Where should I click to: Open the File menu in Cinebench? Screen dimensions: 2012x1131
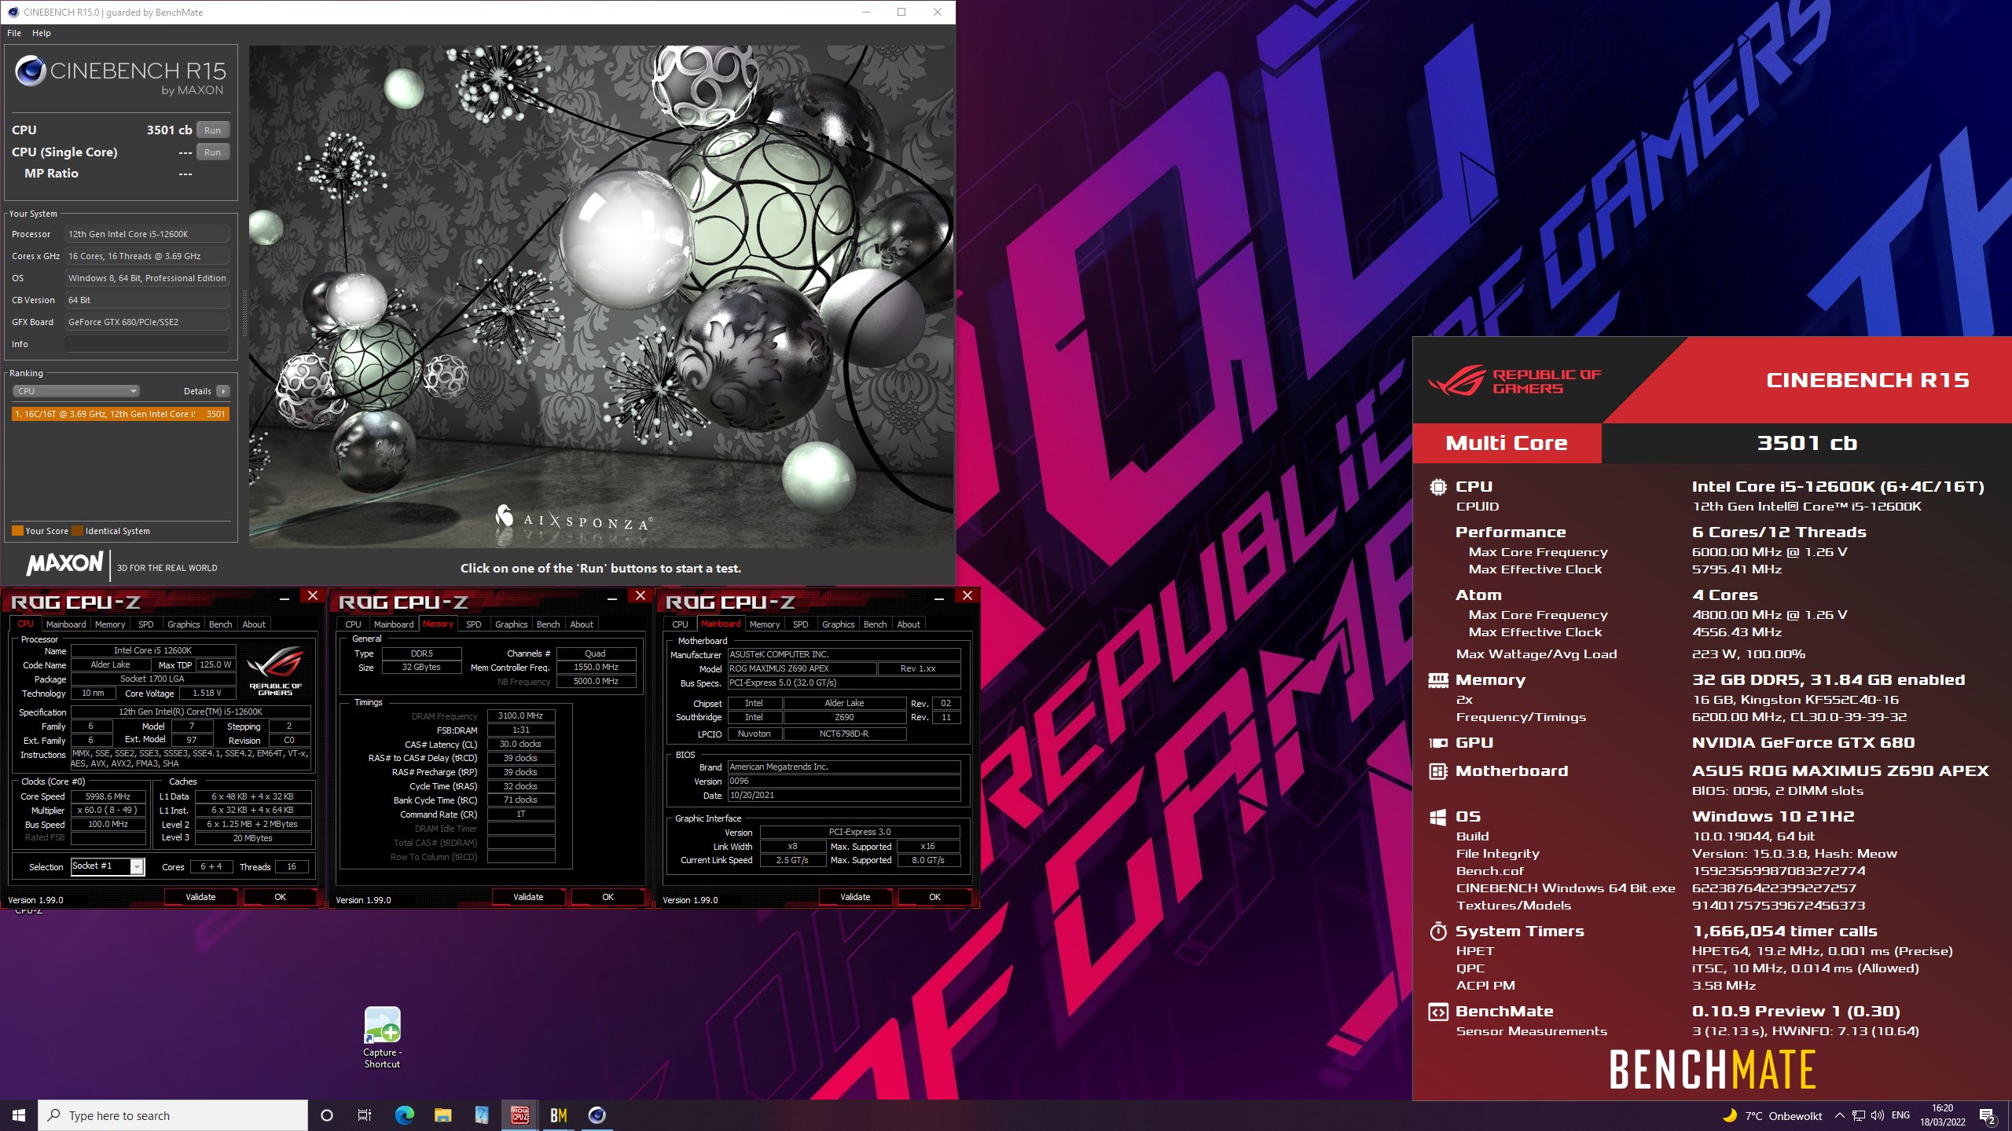pyautogui.click(x=14, y=33)
